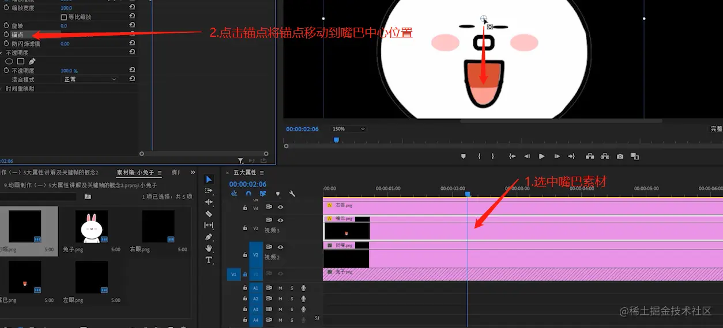Click the 锚点 property label
723x328 pixels.
click(17, 35)
